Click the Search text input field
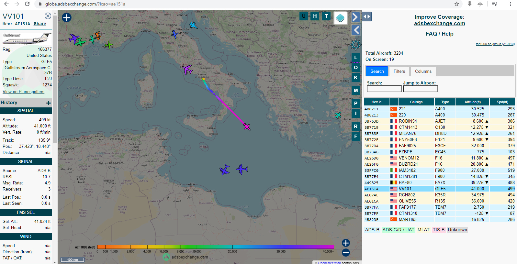This screenshot has width=517, height=264. click(x=384, y=89)
